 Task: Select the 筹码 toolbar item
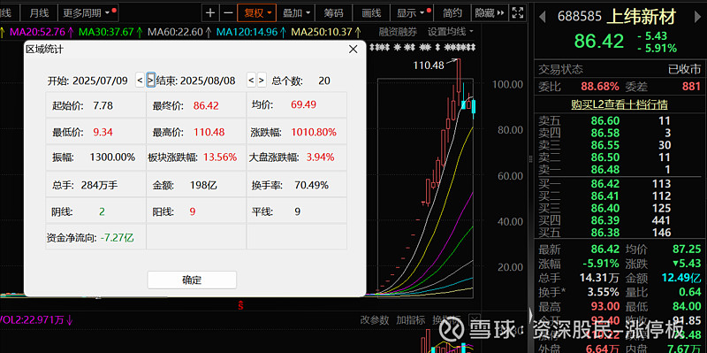334,13
